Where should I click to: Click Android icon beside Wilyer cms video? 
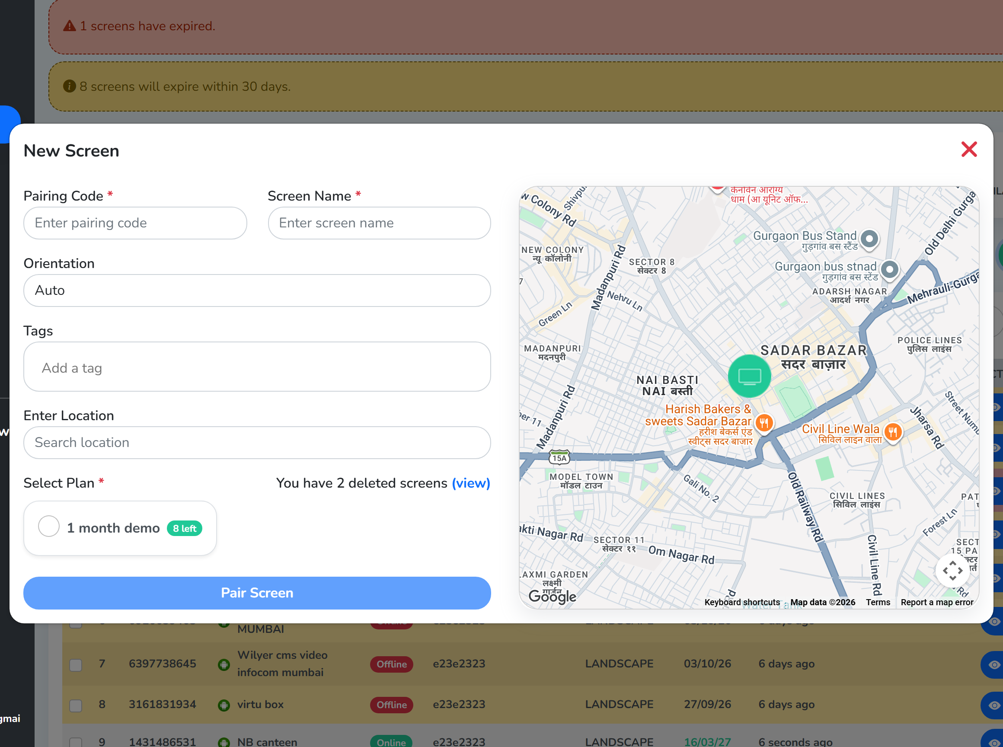pos(224,665)
